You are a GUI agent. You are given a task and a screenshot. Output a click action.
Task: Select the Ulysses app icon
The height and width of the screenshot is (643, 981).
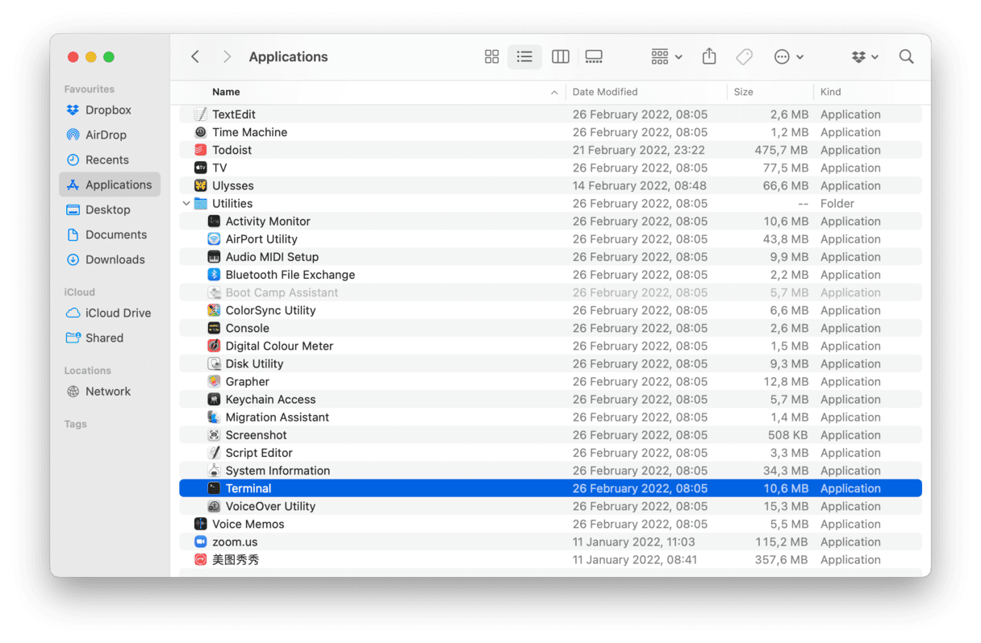pyautogui.click(x=201, y=185)
